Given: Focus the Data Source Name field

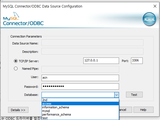Looking at the screenshot, I should click(x=92, y=43).
